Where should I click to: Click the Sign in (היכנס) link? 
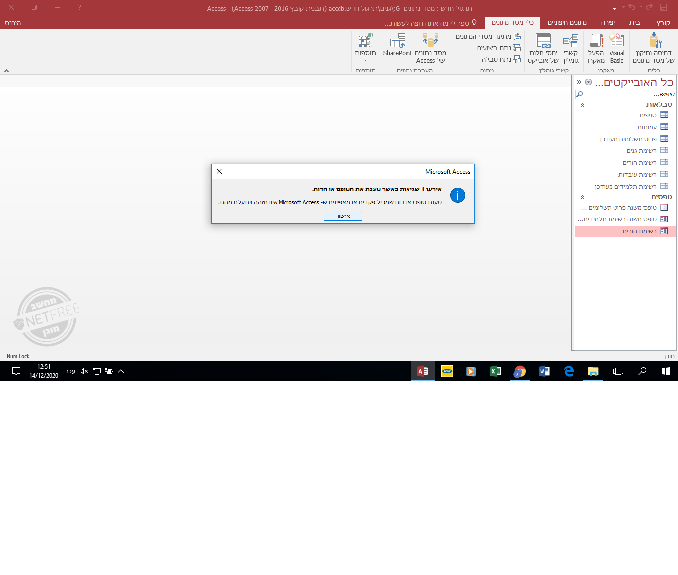tap(13, 23)
